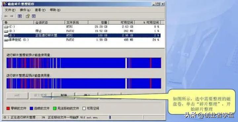Click the 262 MB free space value
Viewport: 238px width, 122px height.
pos(128,31)
